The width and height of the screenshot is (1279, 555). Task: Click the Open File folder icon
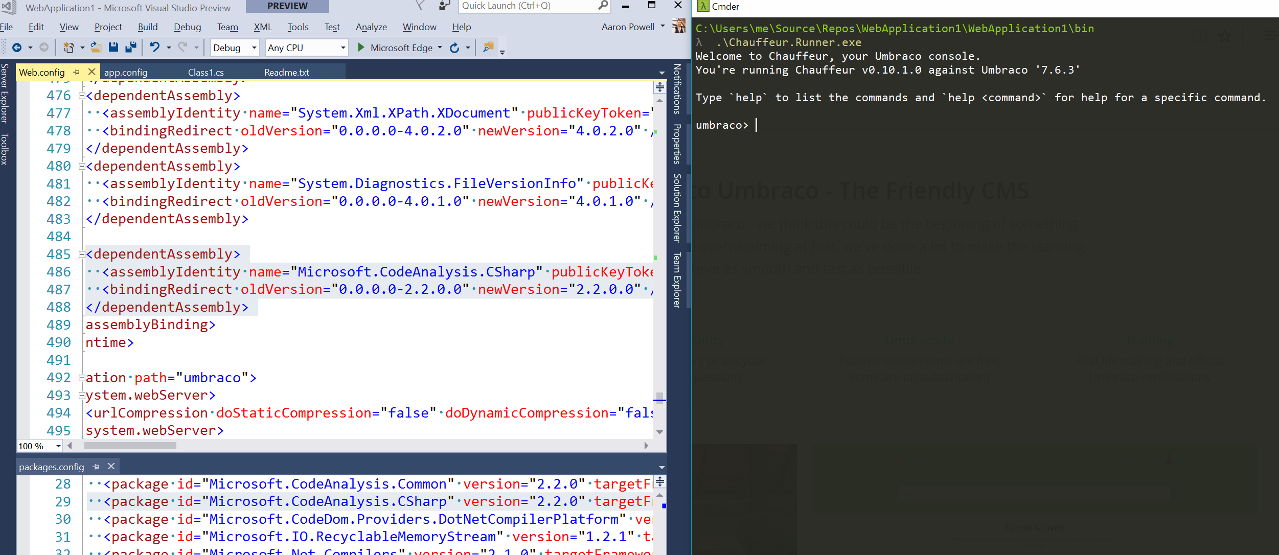(96, 48)
